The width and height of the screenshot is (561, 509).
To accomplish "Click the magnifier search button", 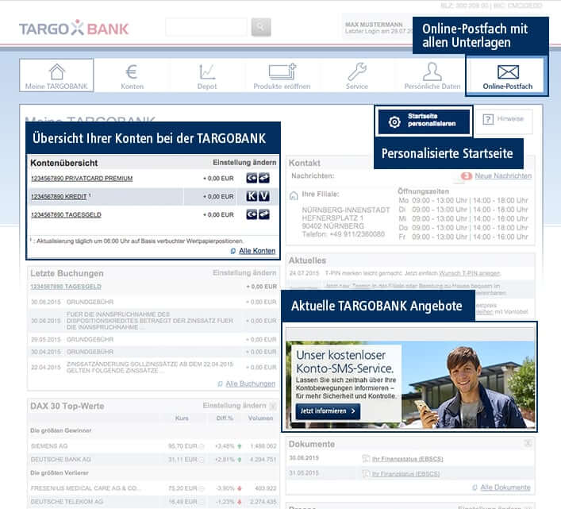I will pos(261,27).
